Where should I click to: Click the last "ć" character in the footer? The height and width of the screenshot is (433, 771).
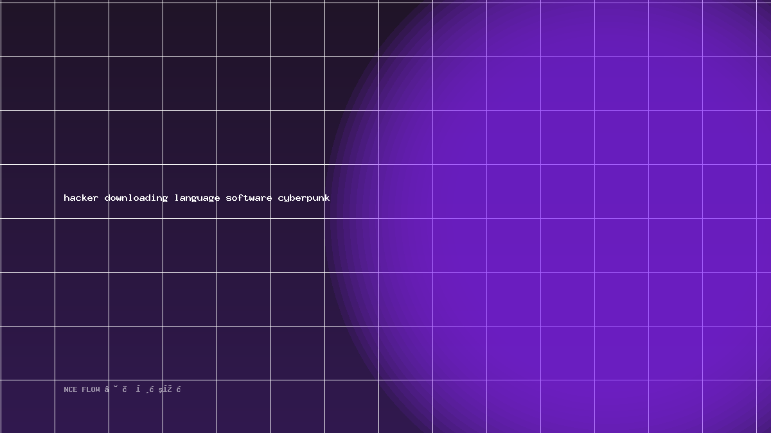(x=179, y=389)
